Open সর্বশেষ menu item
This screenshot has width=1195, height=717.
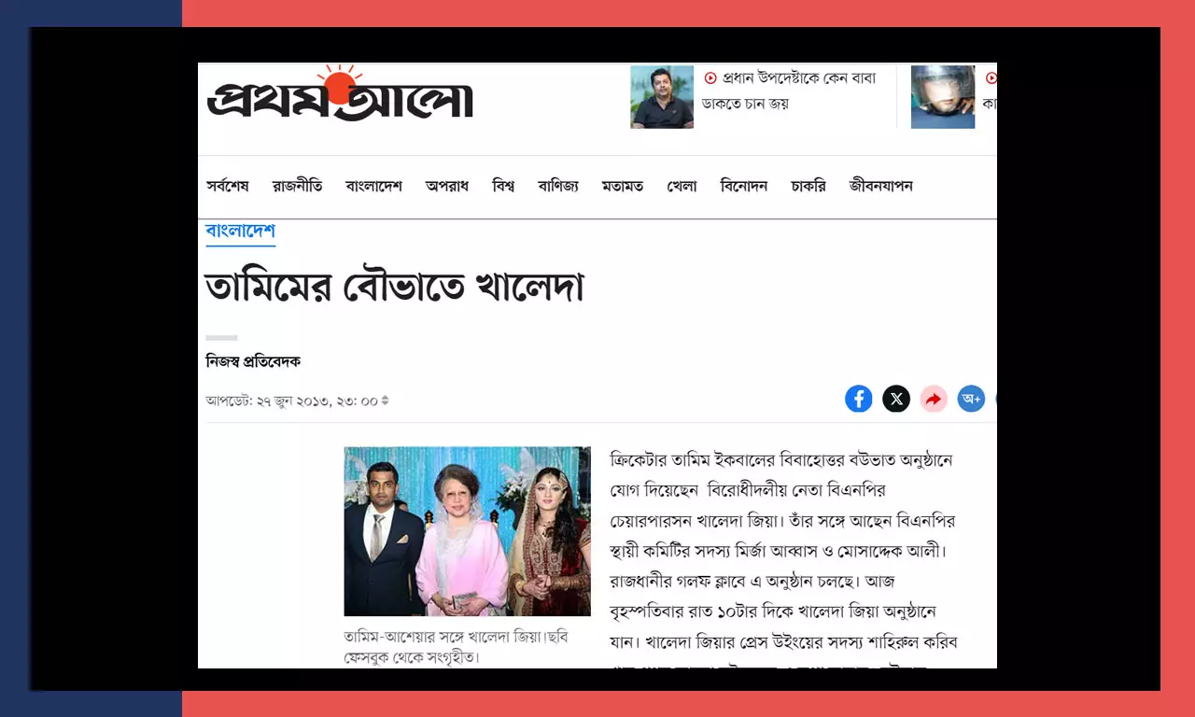coord(228,186)
